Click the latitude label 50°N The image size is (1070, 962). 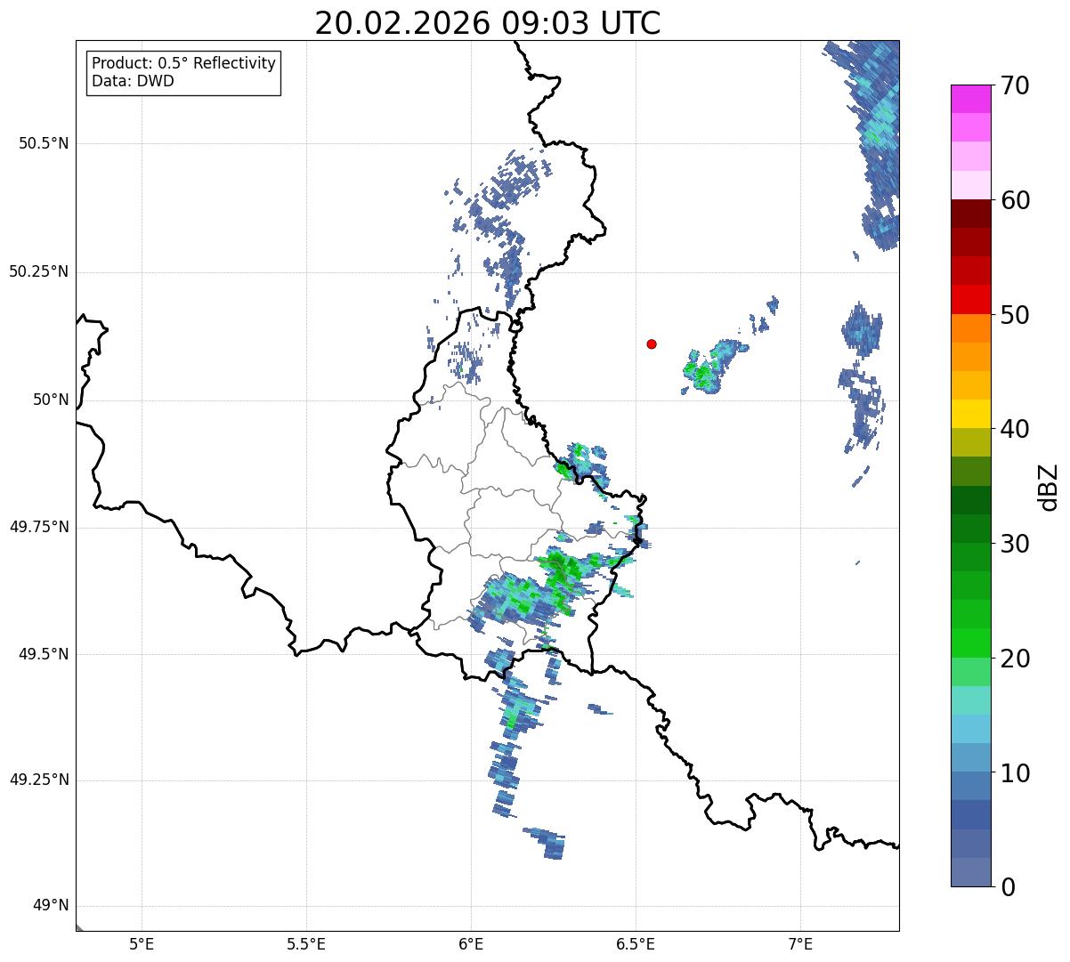[50, 400]
